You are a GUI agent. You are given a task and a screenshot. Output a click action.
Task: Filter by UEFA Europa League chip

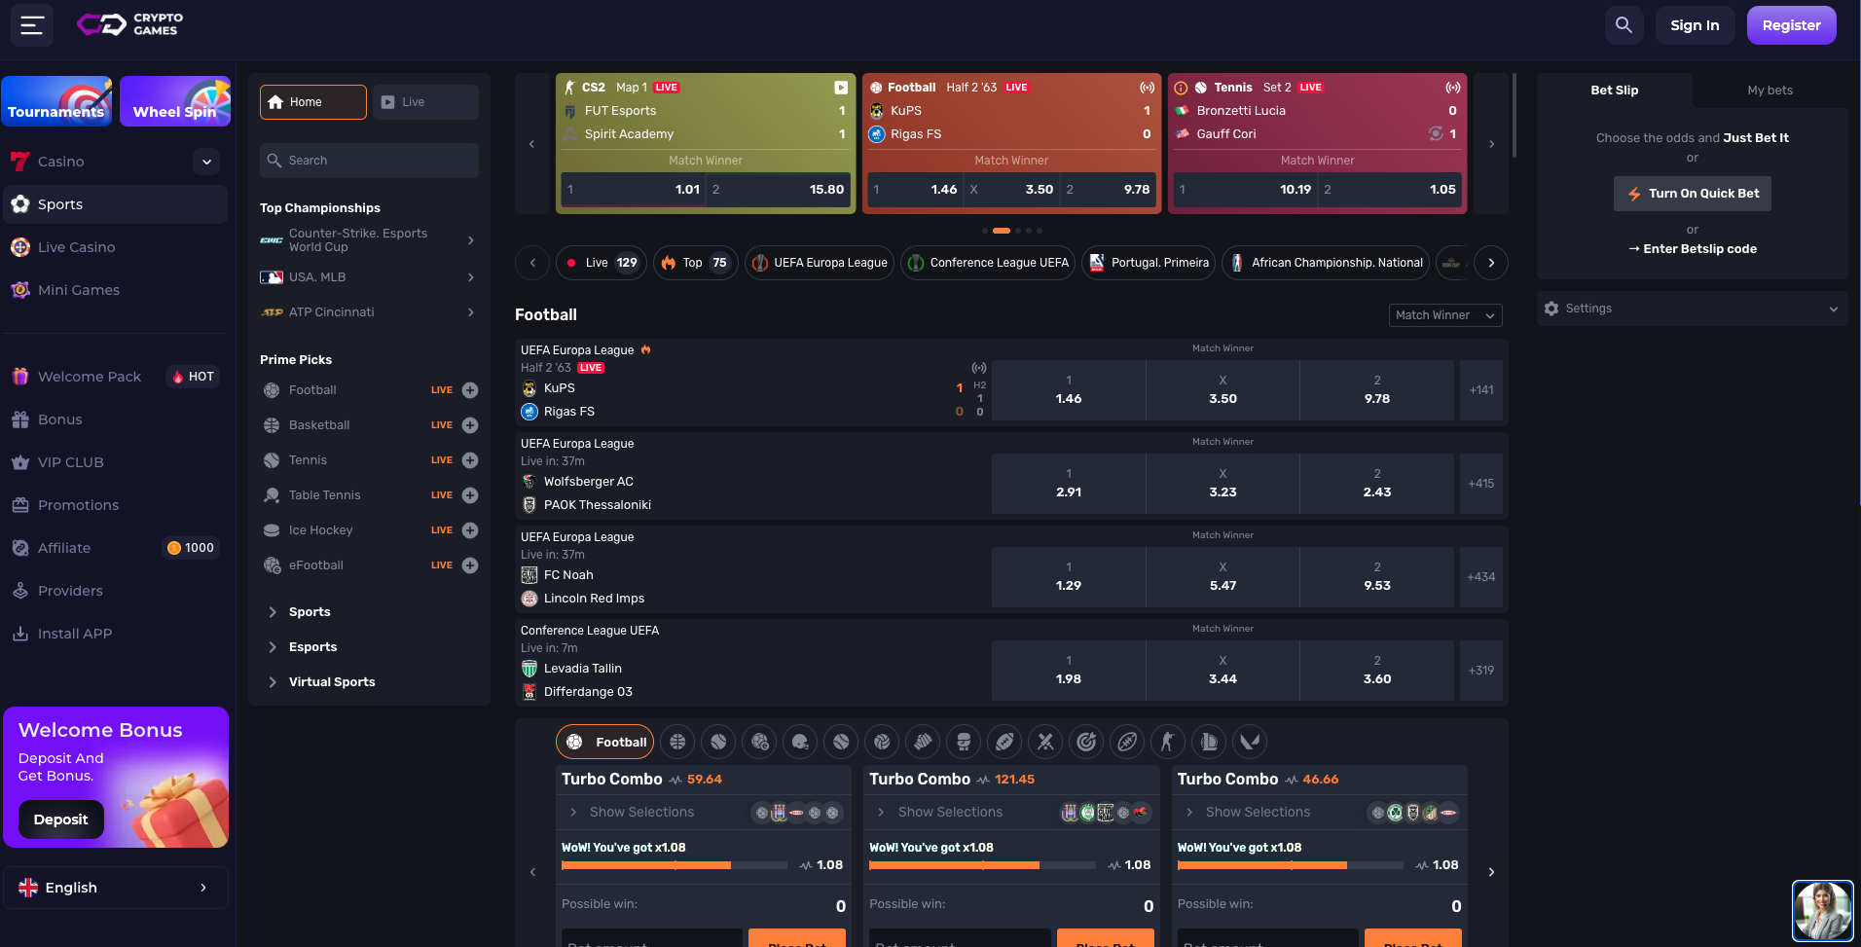click(820, 263)
